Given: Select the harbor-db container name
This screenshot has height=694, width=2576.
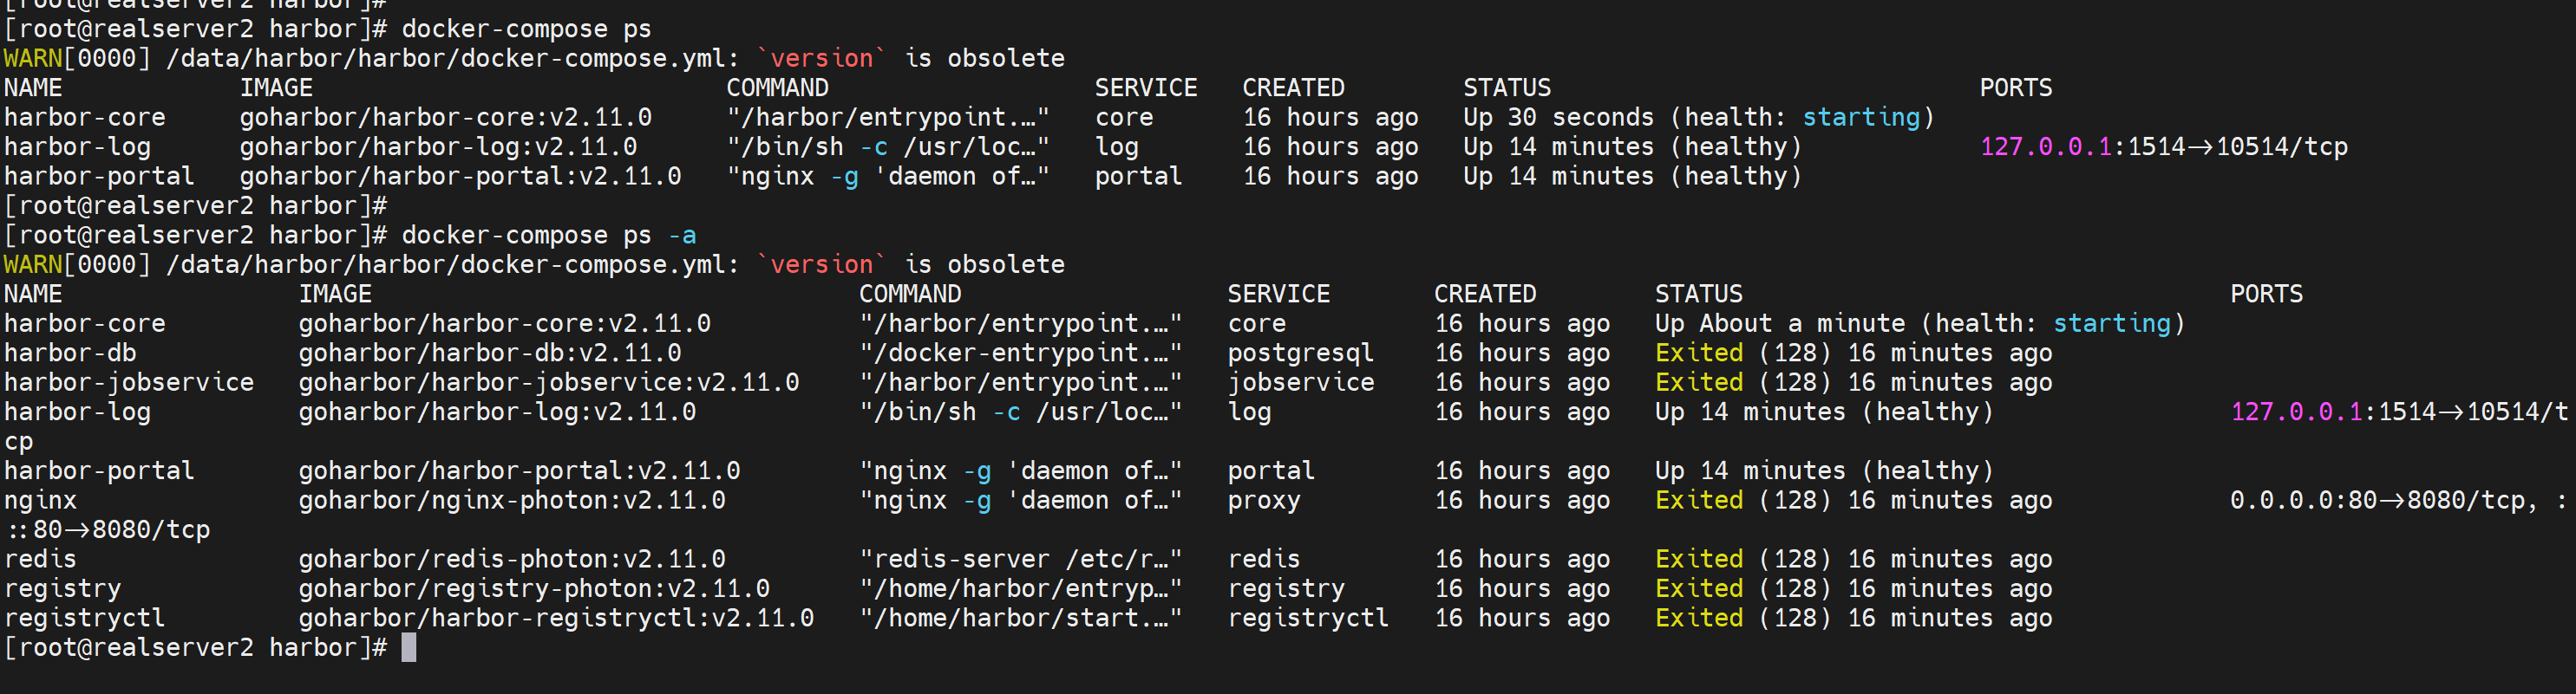Looking at the screenshot, I should pyautogui.click(x=70, y=353).
